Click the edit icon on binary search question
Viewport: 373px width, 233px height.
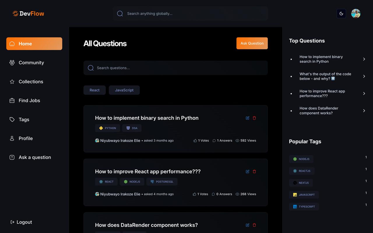pos(247,118)
